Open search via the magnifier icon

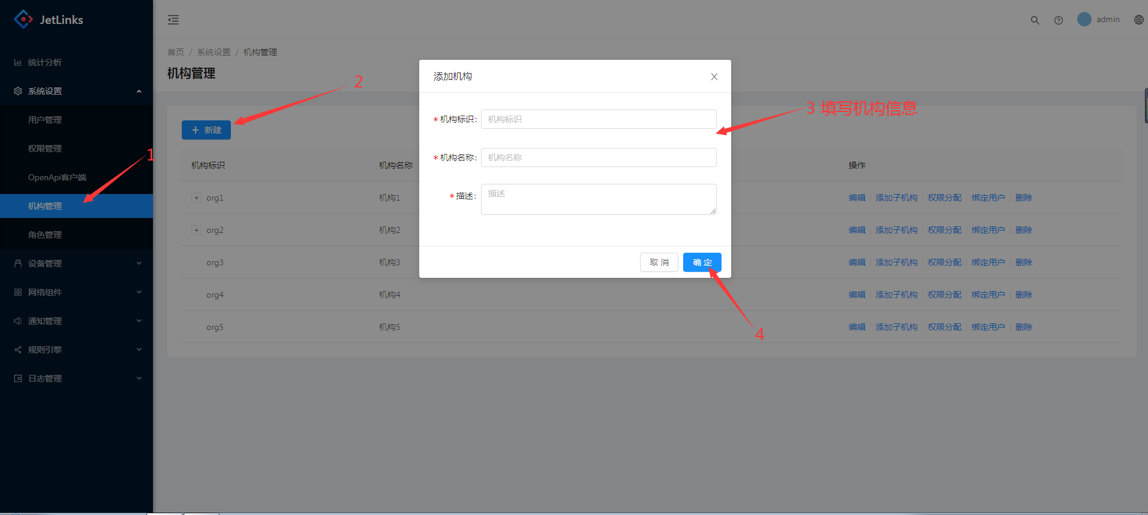click(x=1035, y=20)
